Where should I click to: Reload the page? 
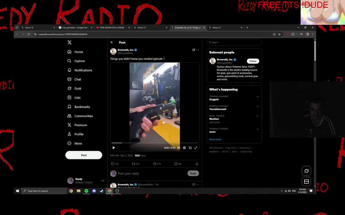click(x=28, y=34)
